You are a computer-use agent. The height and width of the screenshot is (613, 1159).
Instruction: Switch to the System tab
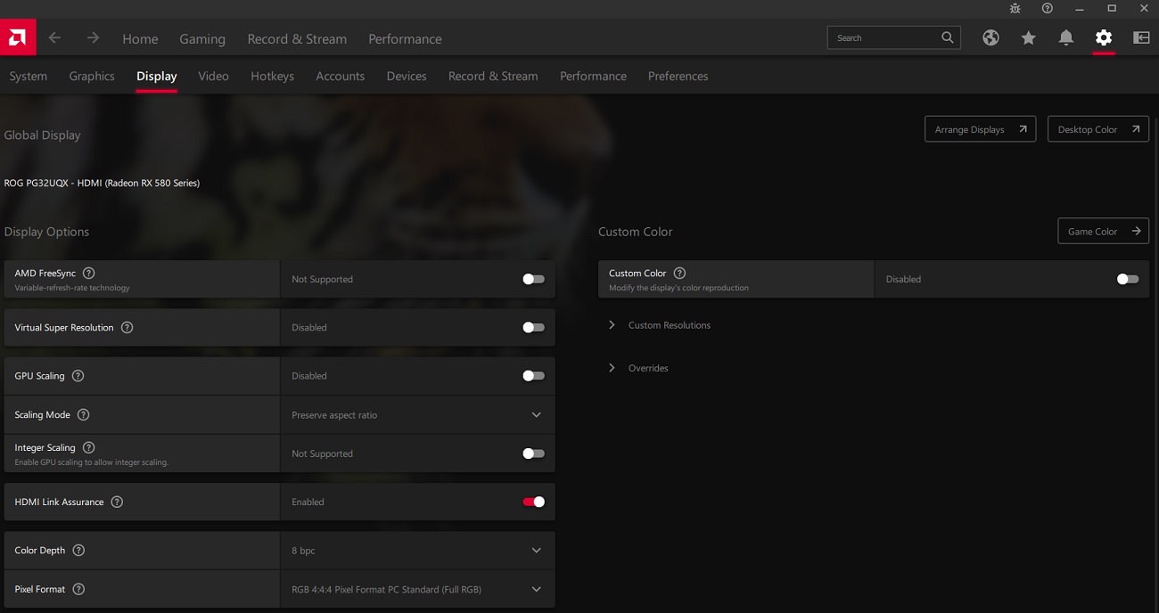29,76
